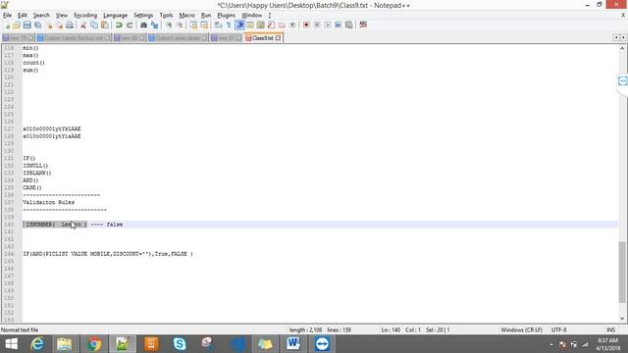Stop macro recording
The width and height of the screenshot is (628, 353).
click(317, 25)
